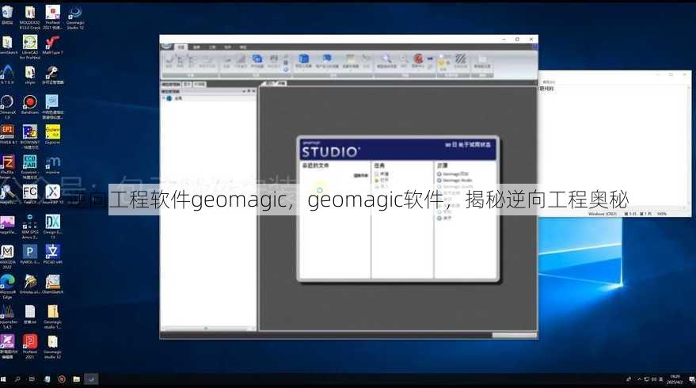Viewport: 696px width, 388px height.
Task: Open FileZilla desktop shortcut
Action: point(7,166)
